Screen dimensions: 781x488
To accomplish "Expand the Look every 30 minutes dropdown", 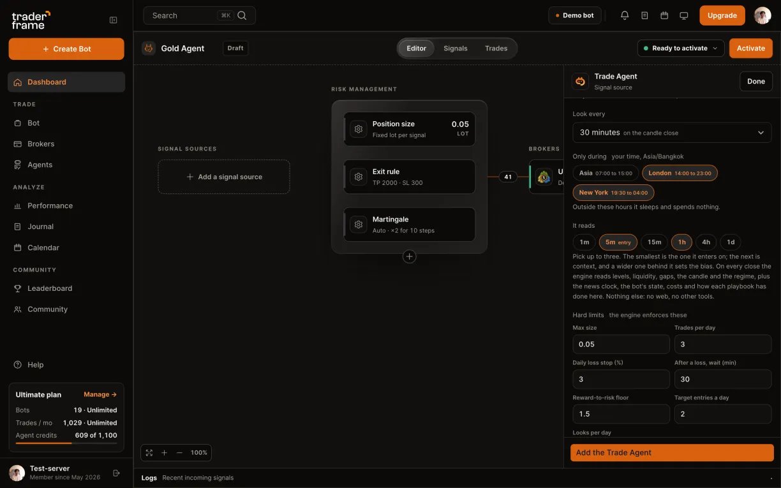I will [x=672, y=133].
